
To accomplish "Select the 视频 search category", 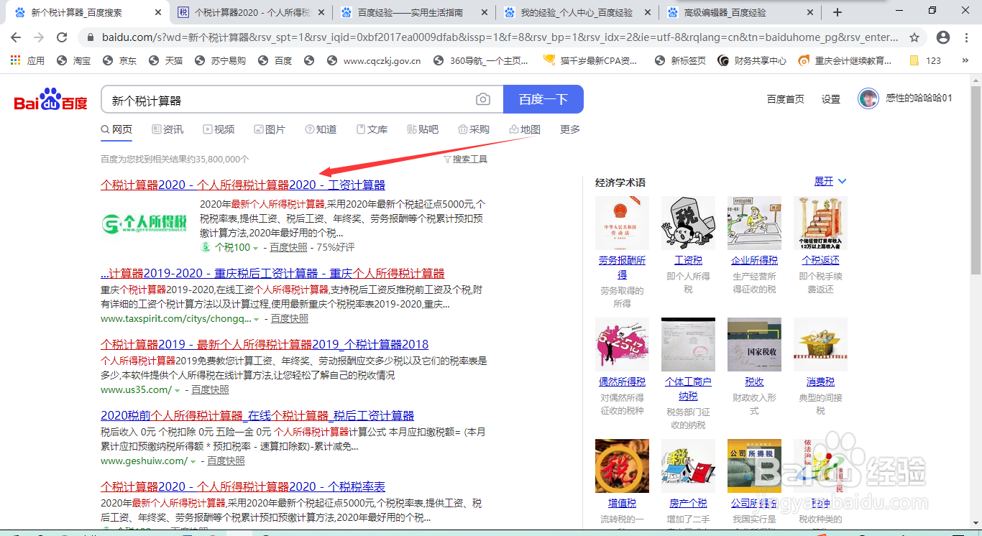I will (x=219, y=129).
